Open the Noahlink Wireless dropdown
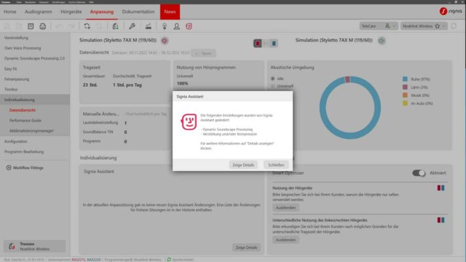 424,26
